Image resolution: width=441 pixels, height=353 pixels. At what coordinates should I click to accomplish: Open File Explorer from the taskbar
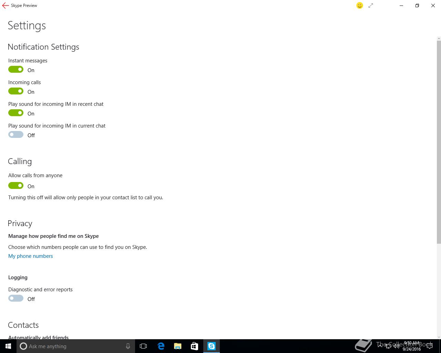[x=178, y=346]
